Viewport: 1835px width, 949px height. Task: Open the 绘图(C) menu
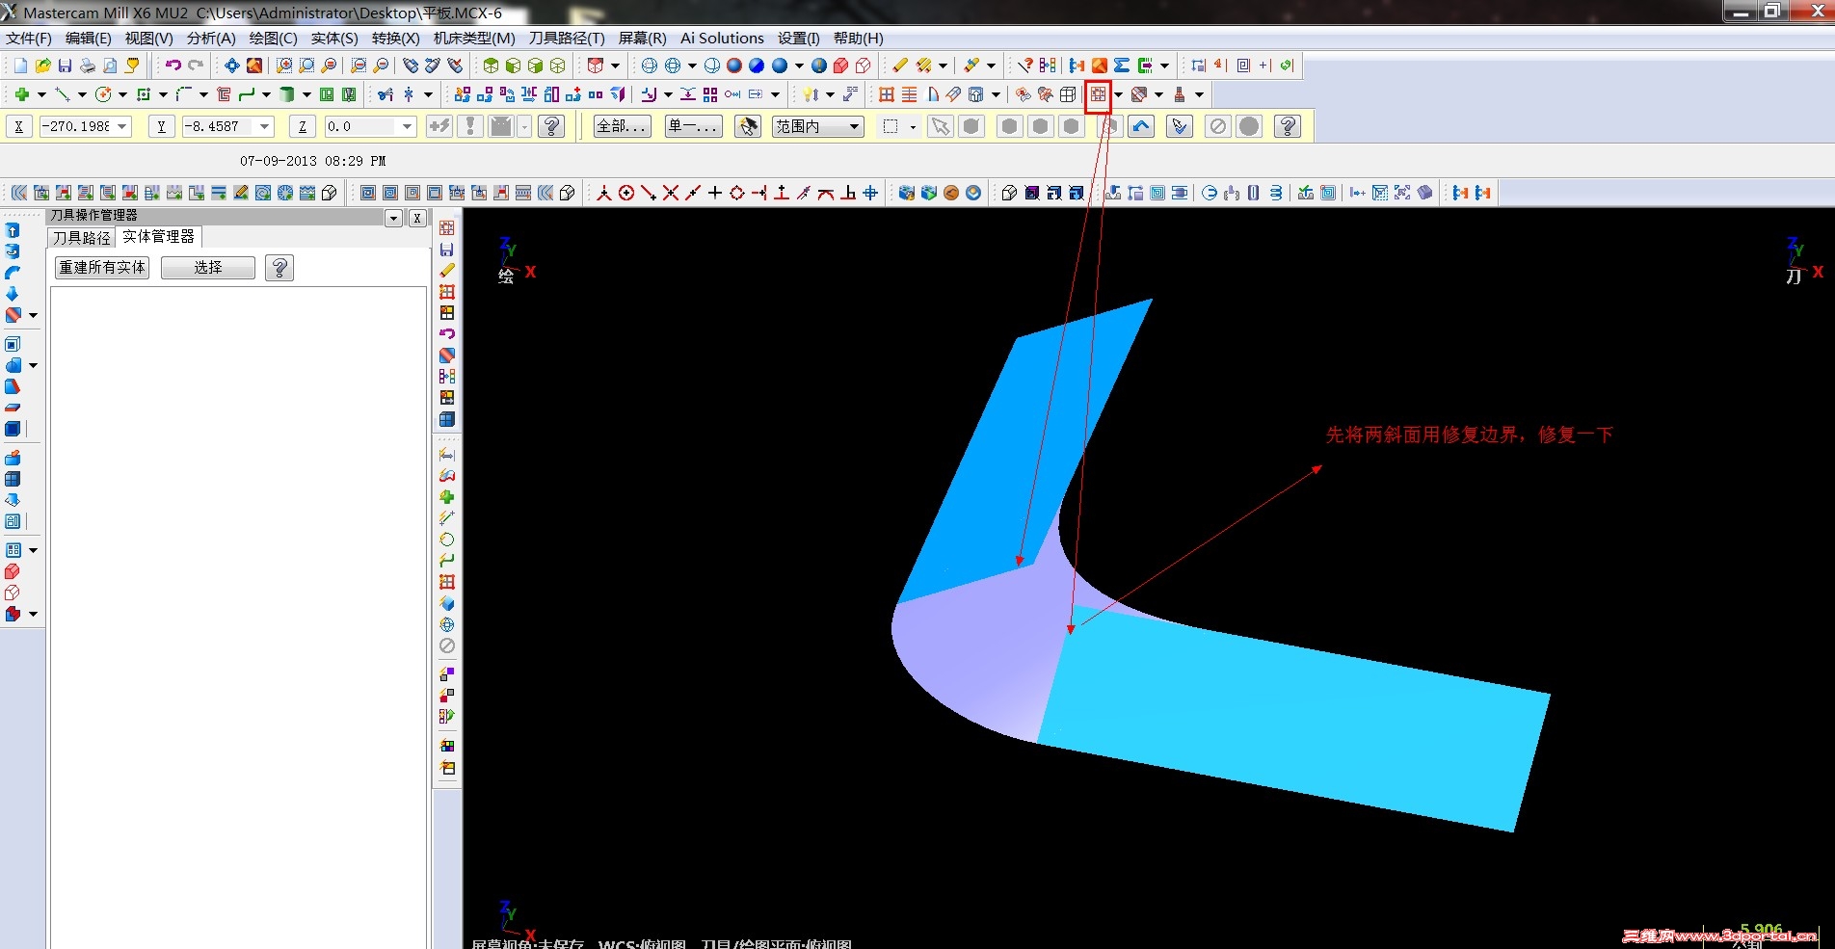[273, 39]
